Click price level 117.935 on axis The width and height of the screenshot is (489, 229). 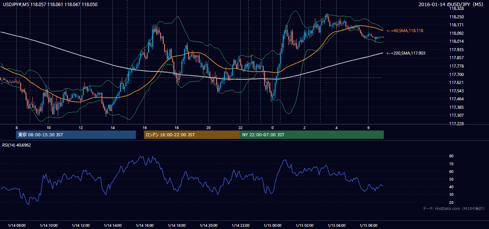pos(456,50)
